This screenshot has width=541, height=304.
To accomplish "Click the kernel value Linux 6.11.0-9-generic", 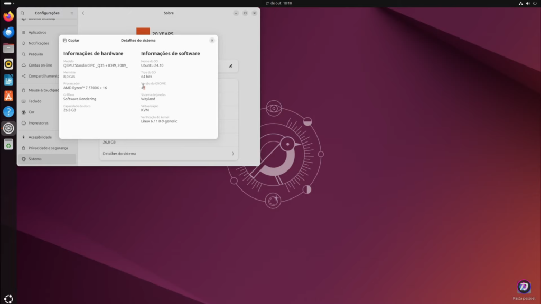I will (x=159, y=121).
